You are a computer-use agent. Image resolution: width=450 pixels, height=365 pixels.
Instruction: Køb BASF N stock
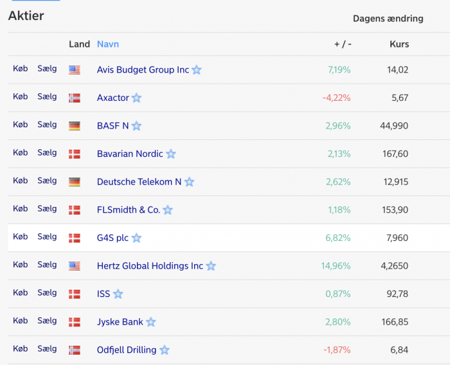[21, 125]
